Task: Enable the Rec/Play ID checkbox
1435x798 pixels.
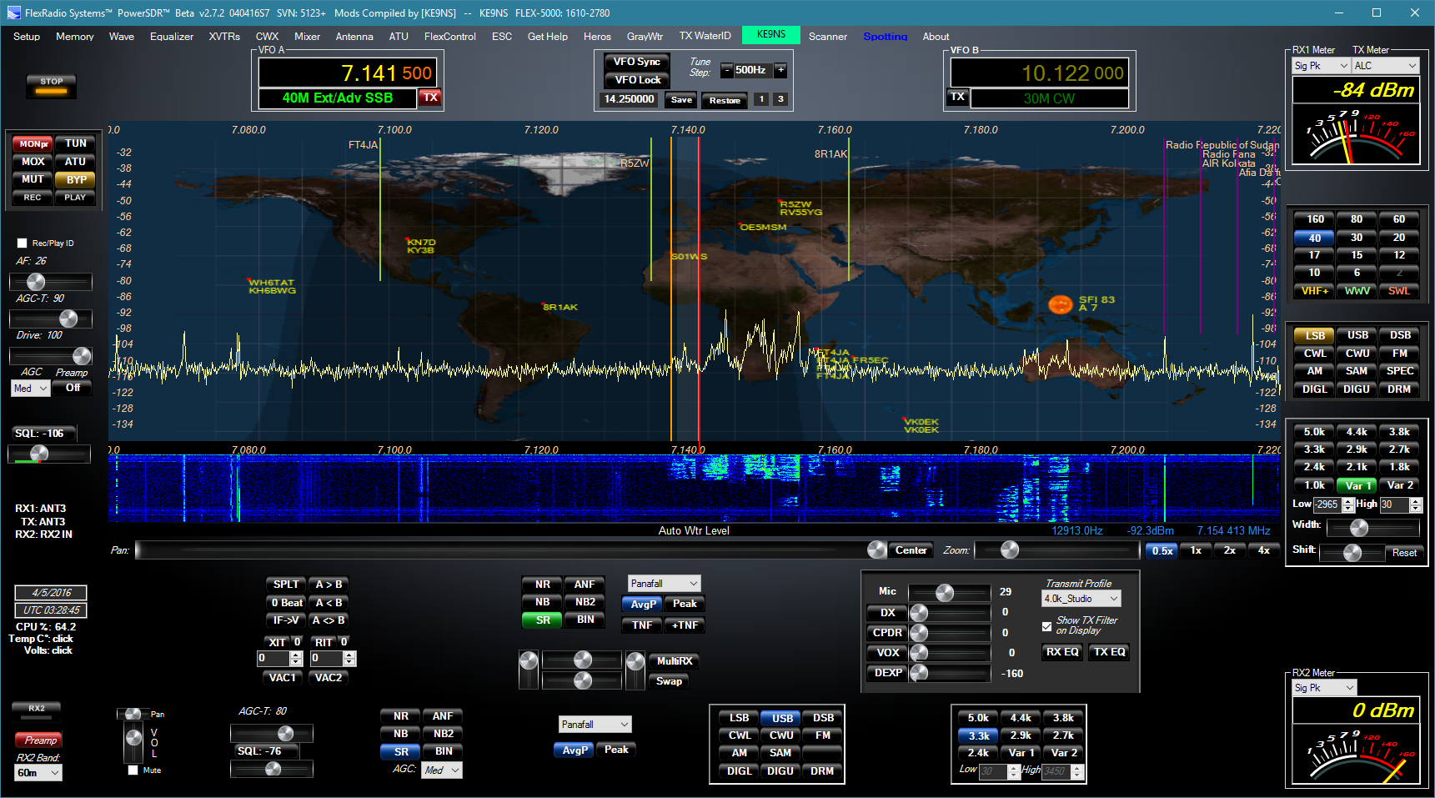Action: pos(22,243)
